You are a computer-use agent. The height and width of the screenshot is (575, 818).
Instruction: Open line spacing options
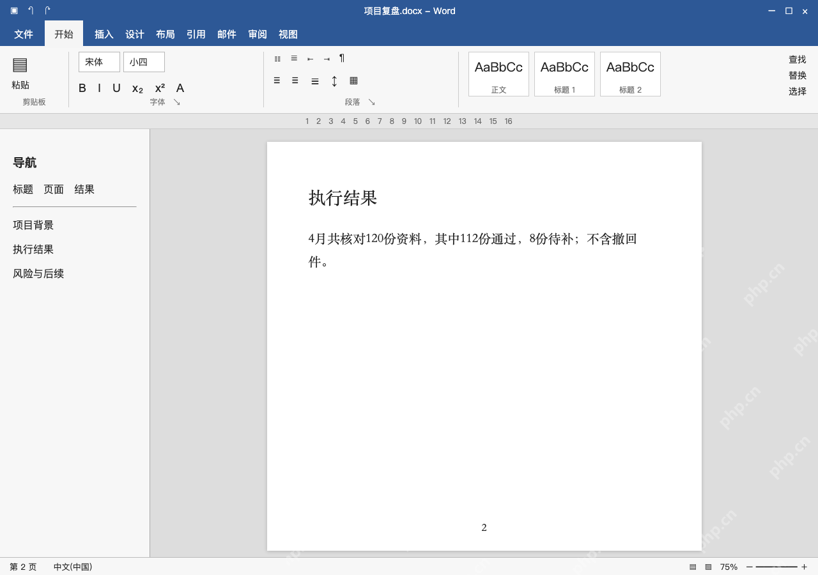(334, 81)
